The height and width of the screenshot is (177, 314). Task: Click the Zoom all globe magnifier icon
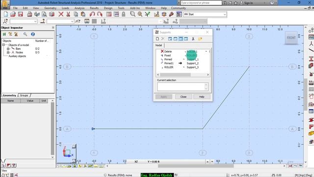(x=140, y=14)
